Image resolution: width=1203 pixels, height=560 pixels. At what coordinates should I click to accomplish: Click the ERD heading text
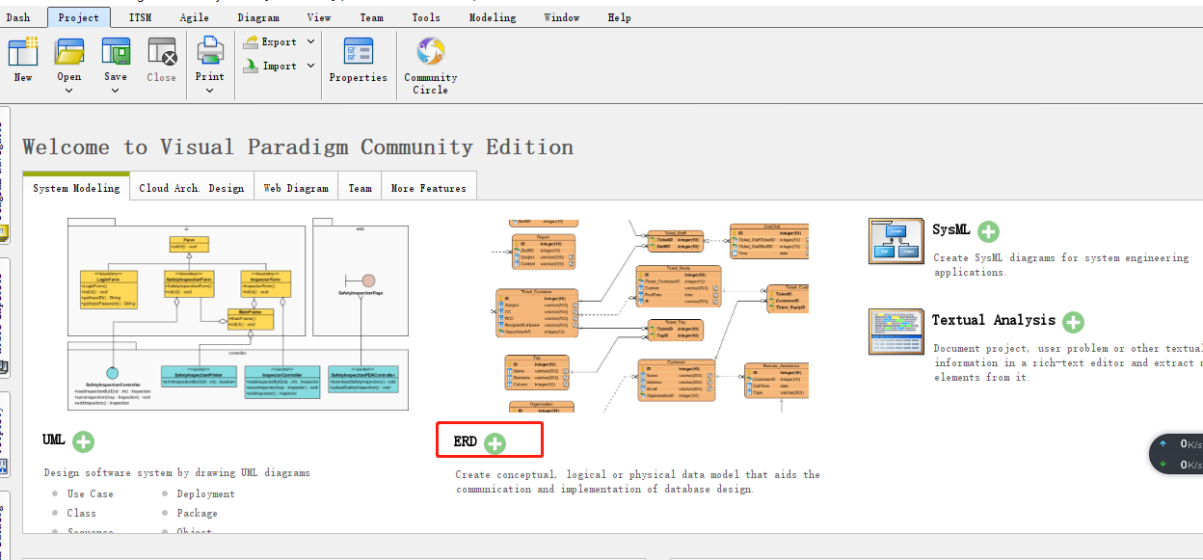click(466, 441)
